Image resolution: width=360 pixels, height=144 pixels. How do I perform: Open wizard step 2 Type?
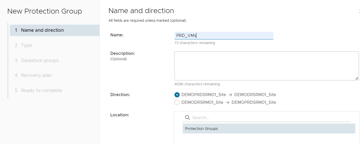(x=26, y=45)
